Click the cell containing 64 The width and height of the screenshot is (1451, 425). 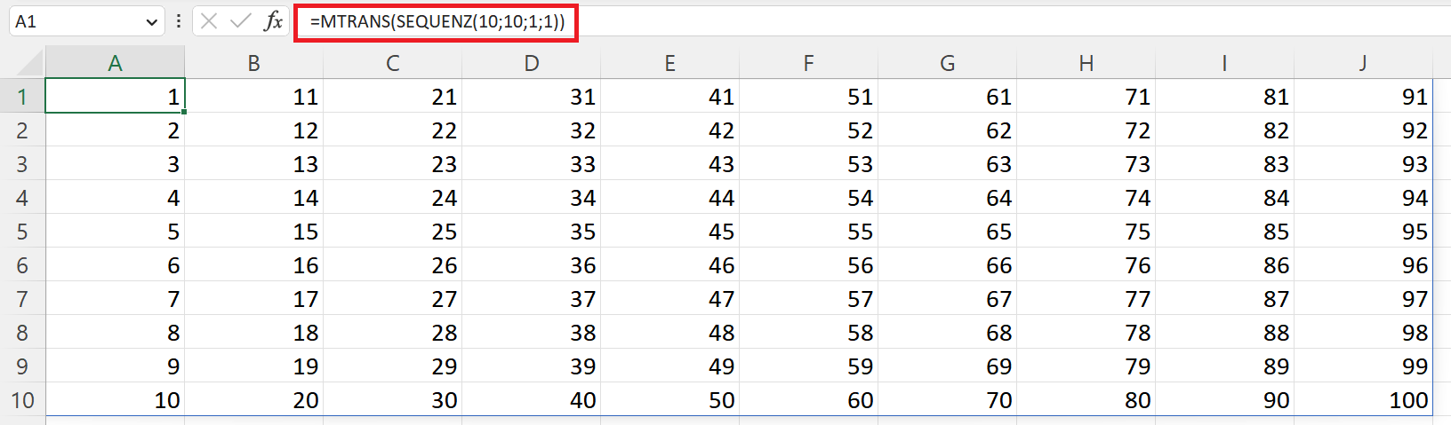(x=947, y=197)
